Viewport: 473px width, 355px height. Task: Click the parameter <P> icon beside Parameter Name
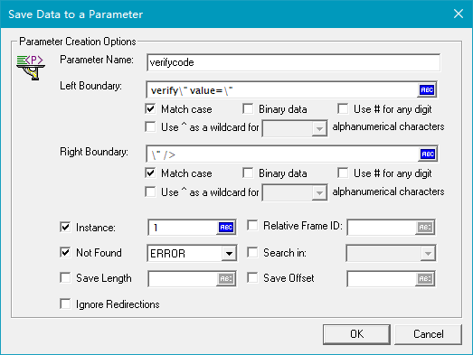pos(31,68)
